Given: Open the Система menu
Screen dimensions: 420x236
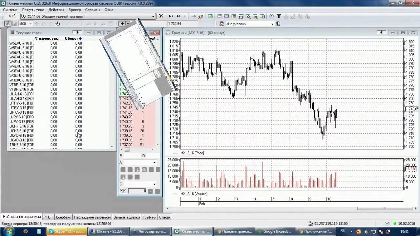Looking at the screenshot, I should (10, 10).
